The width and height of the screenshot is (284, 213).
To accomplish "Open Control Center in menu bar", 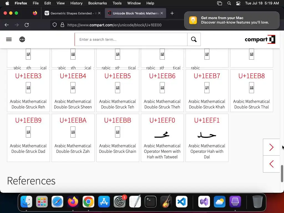I will tap(238, 3).
